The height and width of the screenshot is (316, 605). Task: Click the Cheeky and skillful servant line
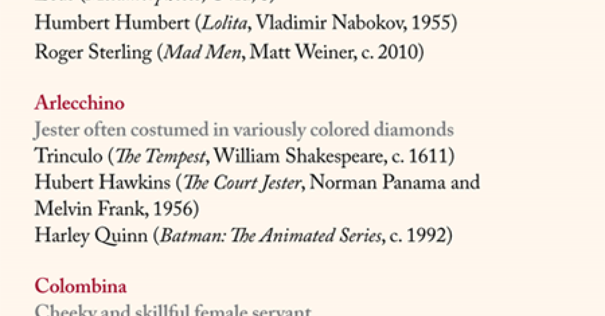[x=173, y=310]
